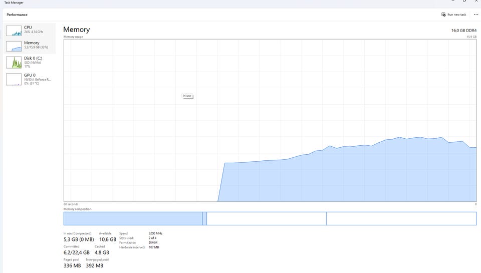Click the "60 seconds" graph label
Viewport: 481px width, 273px height.
coord(71,204)
